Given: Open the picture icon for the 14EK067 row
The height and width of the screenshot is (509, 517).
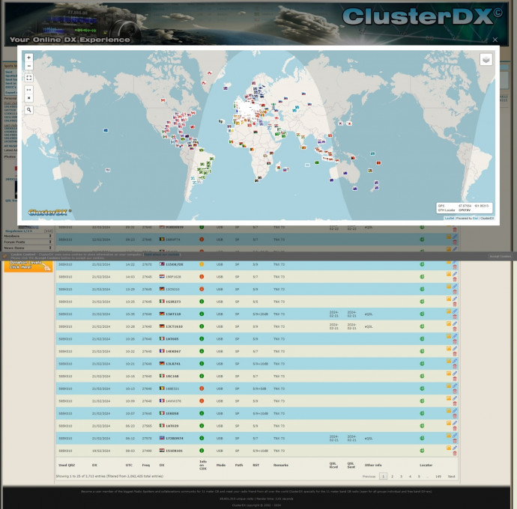Looking at the screenshot, I should point(449,349).
